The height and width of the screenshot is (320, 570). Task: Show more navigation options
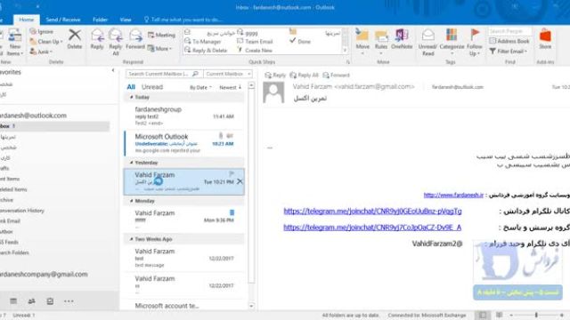(69, 300)
